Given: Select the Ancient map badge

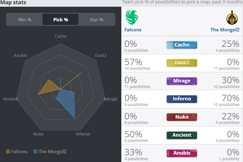Looking at the screenshot, I should 182,135.
